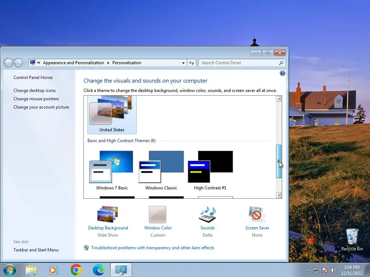
Task: Click the help question mark icon
Action: coord(282,73)
